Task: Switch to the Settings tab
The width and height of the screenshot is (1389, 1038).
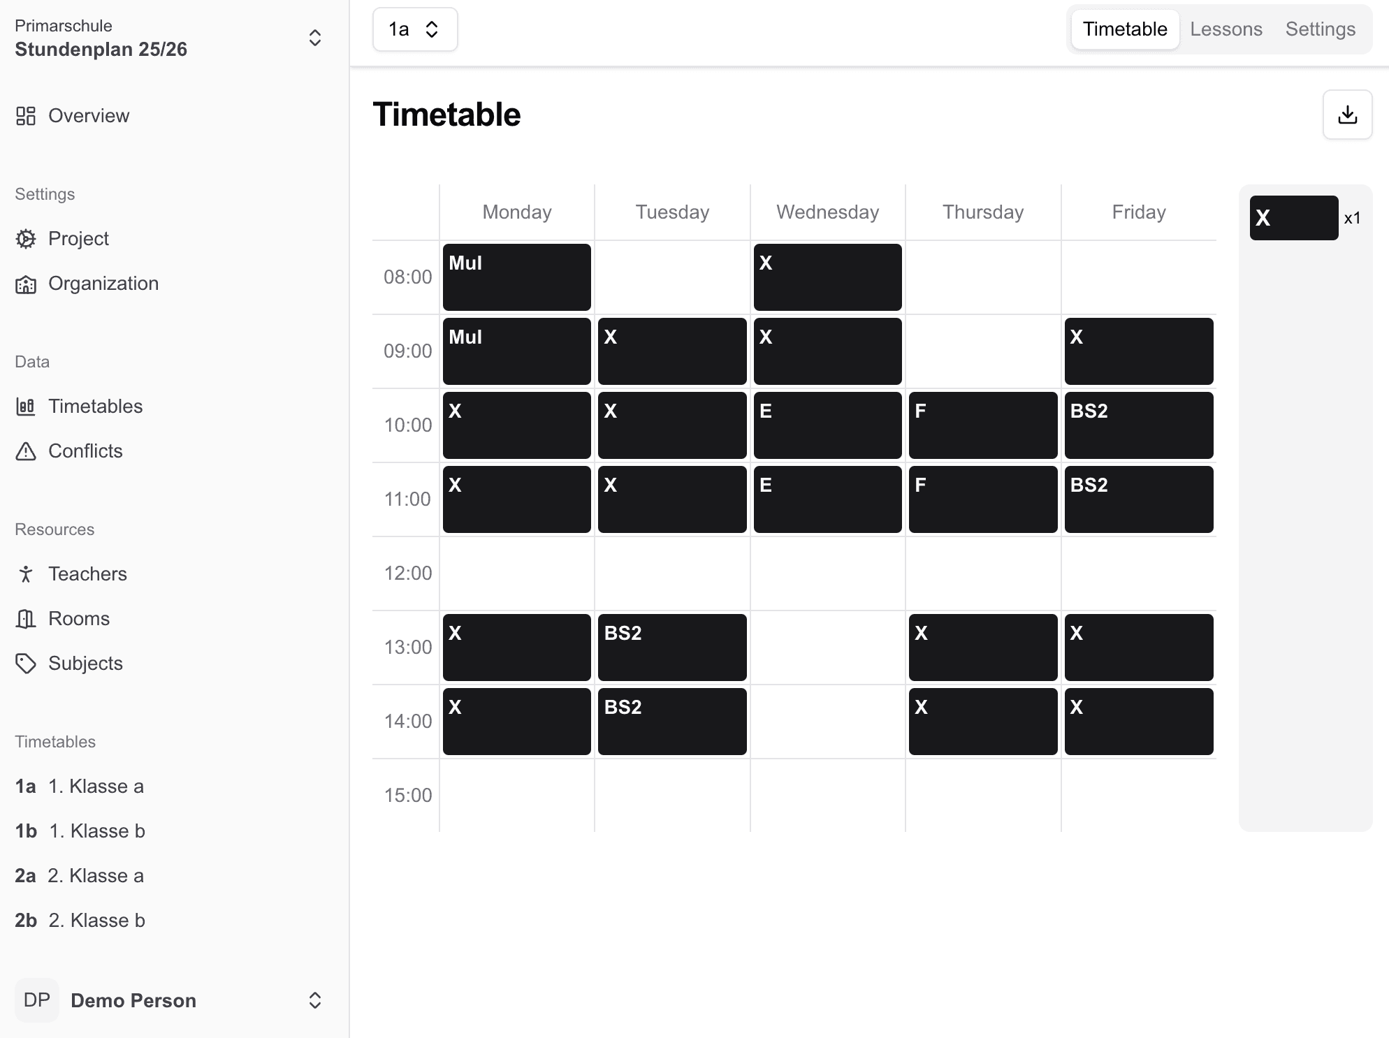Action: pyautogui.click(x=1320, y=29)
